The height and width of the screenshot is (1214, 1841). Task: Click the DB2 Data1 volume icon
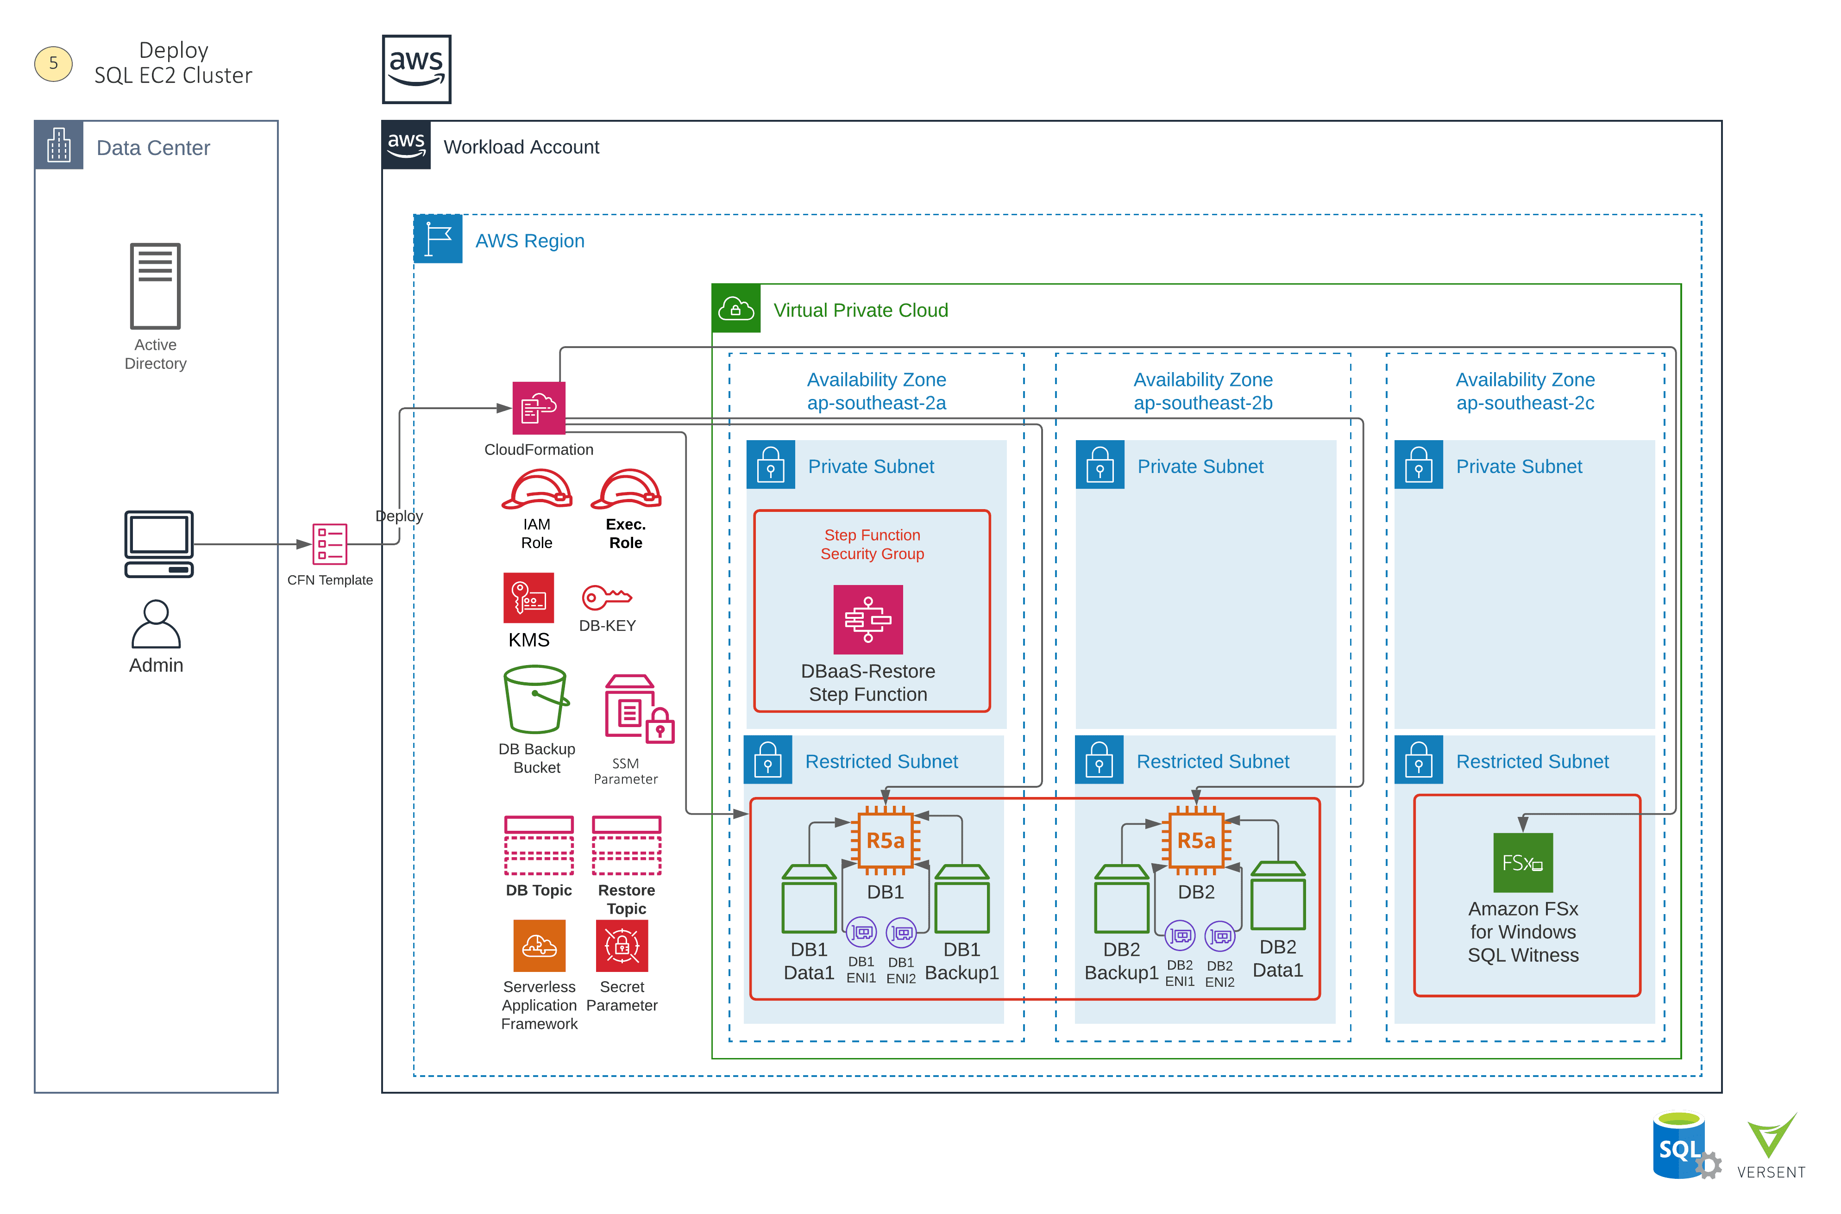coord(1278,896)
